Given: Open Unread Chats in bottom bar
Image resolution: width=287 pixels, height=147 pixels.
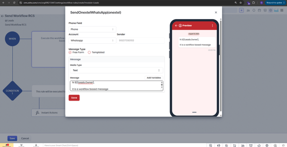Looking at the screenshot, I should point(7,145).
